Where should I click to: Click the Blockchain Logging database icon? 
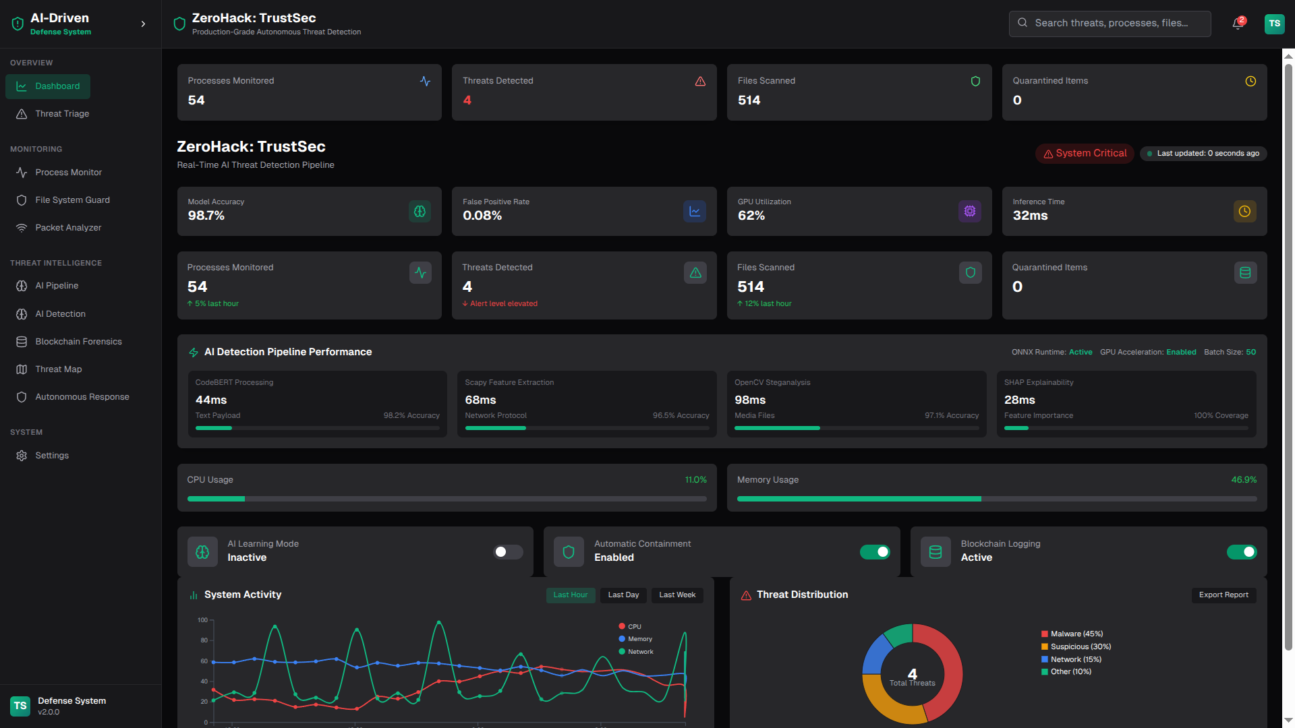click(x=936, y=552)
